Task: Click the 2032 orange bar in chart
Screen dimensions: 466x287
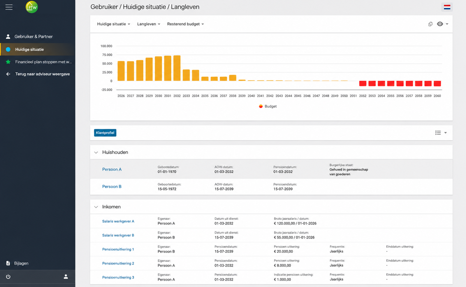Action: [177, 68]
